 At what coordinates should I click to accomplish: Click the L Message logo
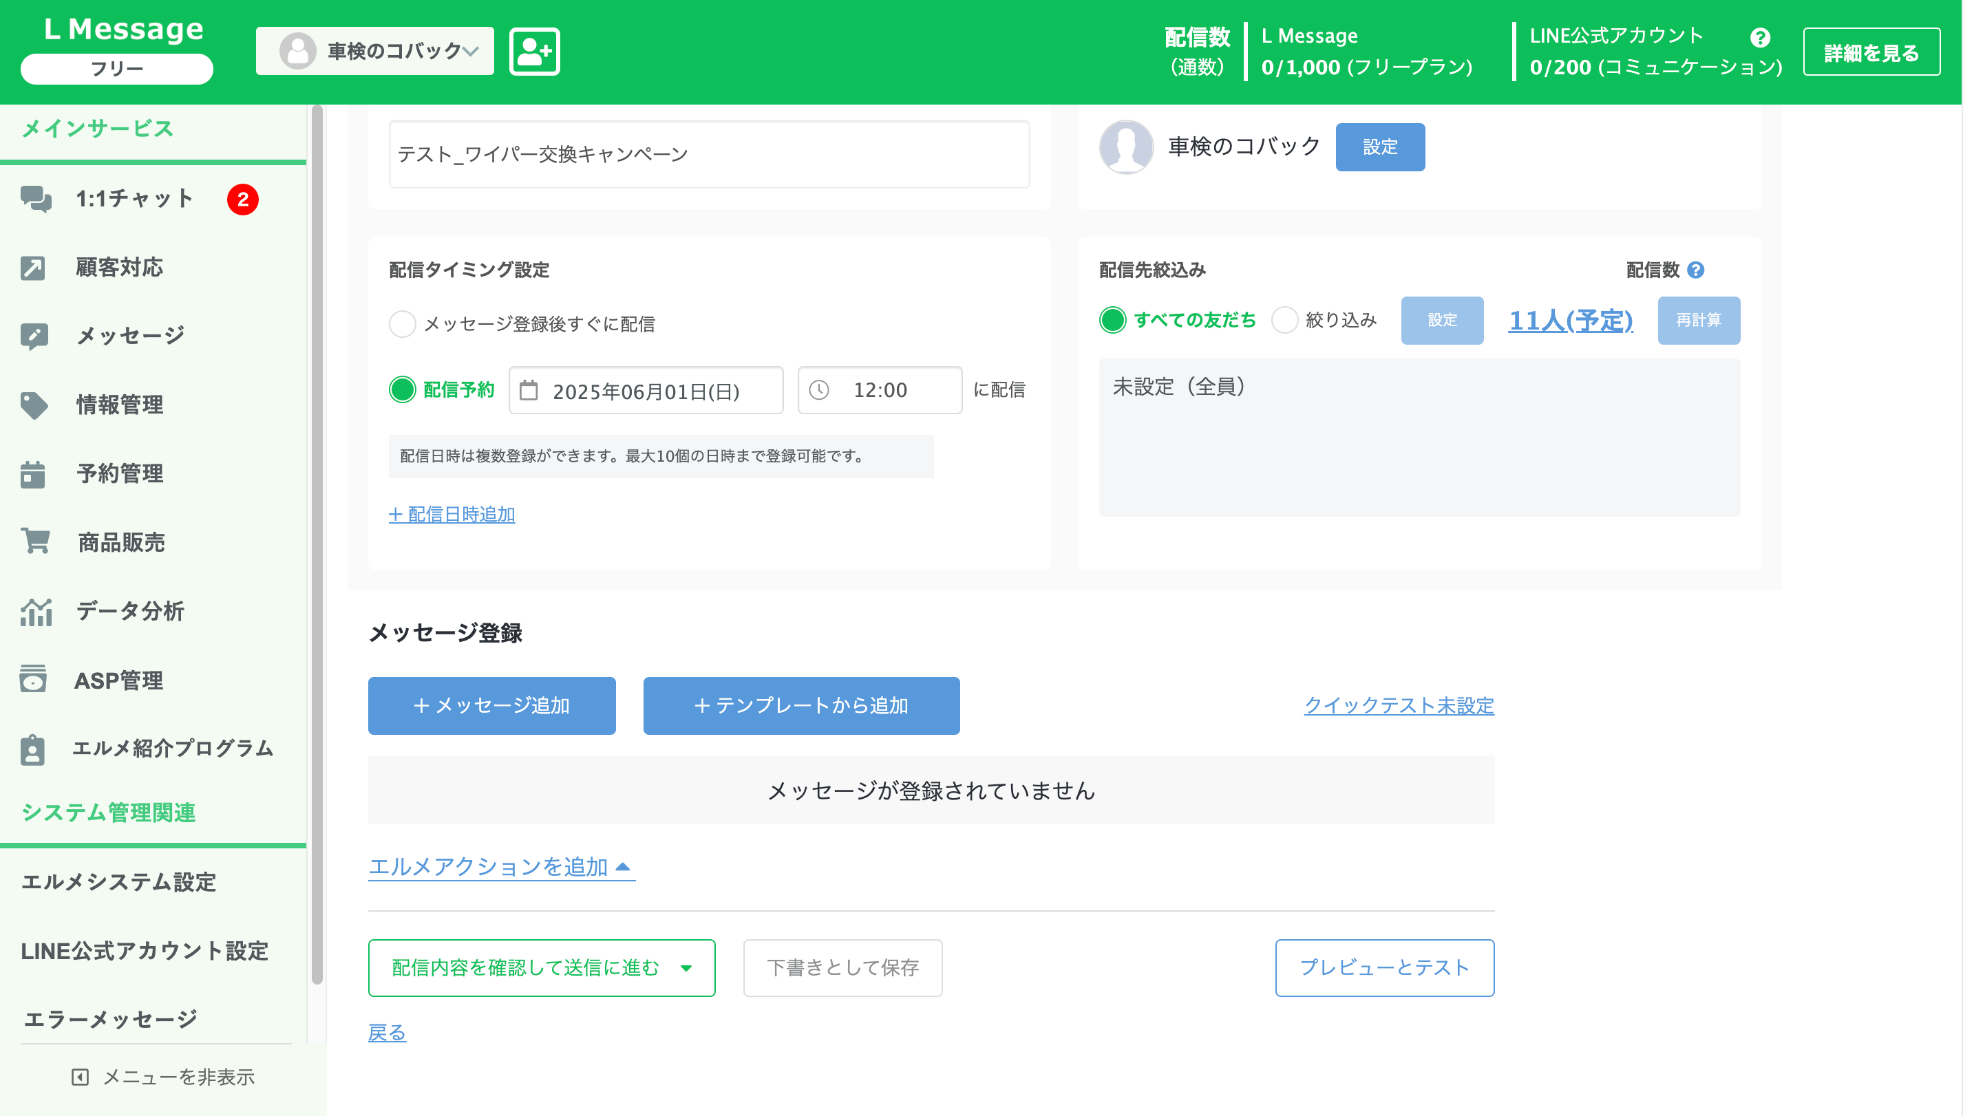123,29
